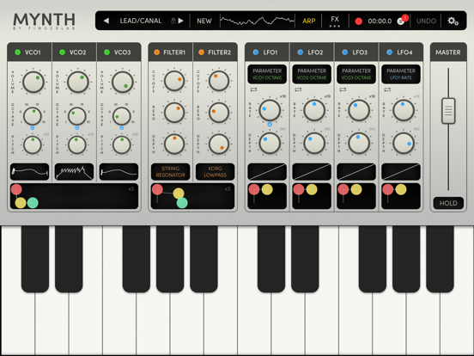The width and height of the screenshot is (474, 356).
Task: Click the 00:00.0 recording timer
Action: coord(380,21)
